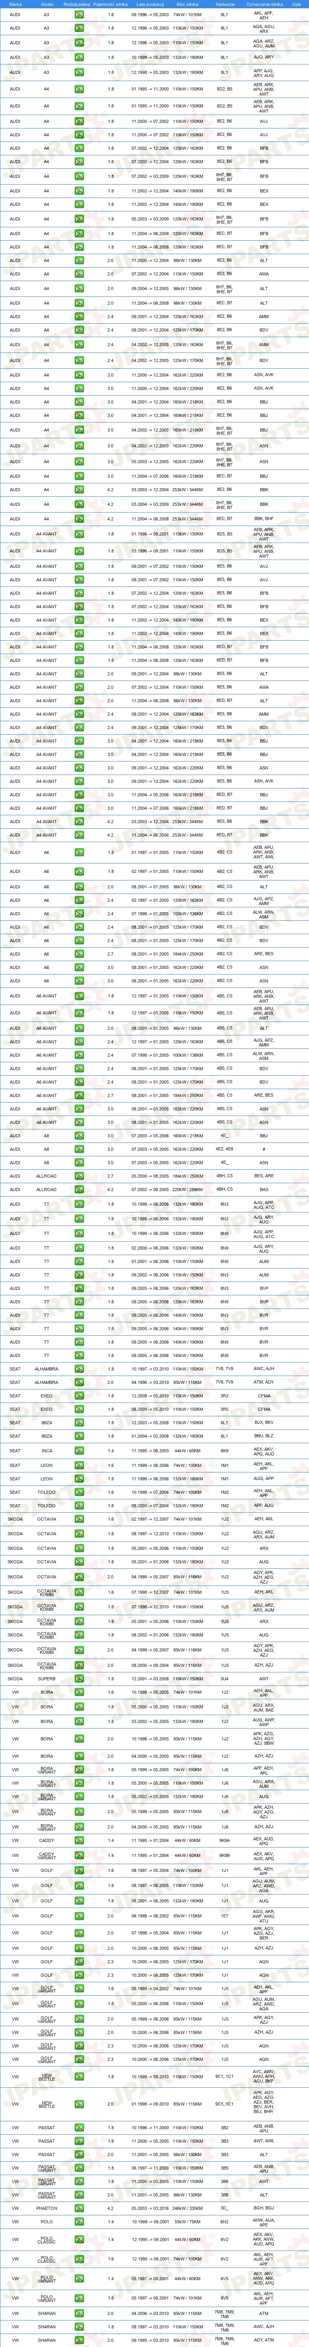Viewport: 309px width, 2347px height.
Task: Click engine code CFMA in EXEO 12.2008 row
Action: 264,1396
